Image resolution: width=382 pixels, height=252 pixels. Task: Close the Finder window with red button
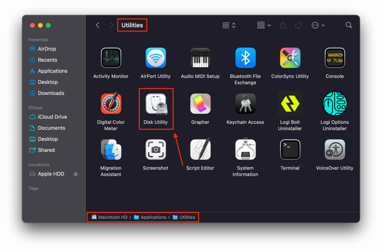pos(32,25)
